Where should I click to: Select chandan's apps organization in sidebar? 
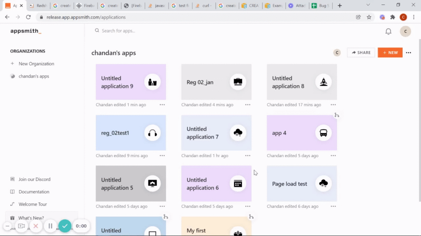[30, 76]
